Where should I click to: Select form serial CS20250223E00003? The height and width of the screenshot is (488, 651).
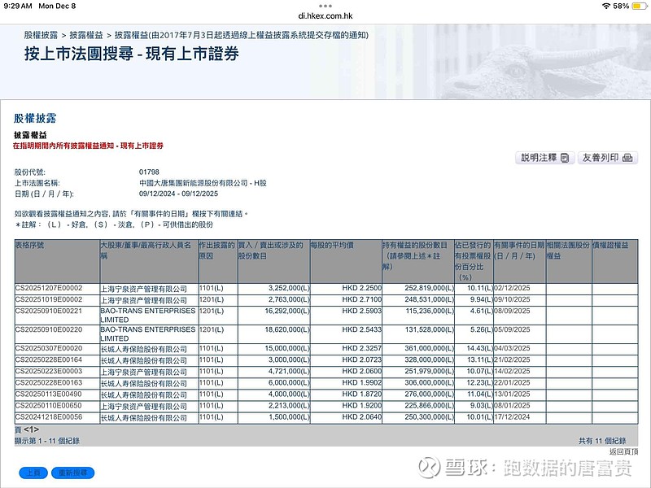(49, 371)
